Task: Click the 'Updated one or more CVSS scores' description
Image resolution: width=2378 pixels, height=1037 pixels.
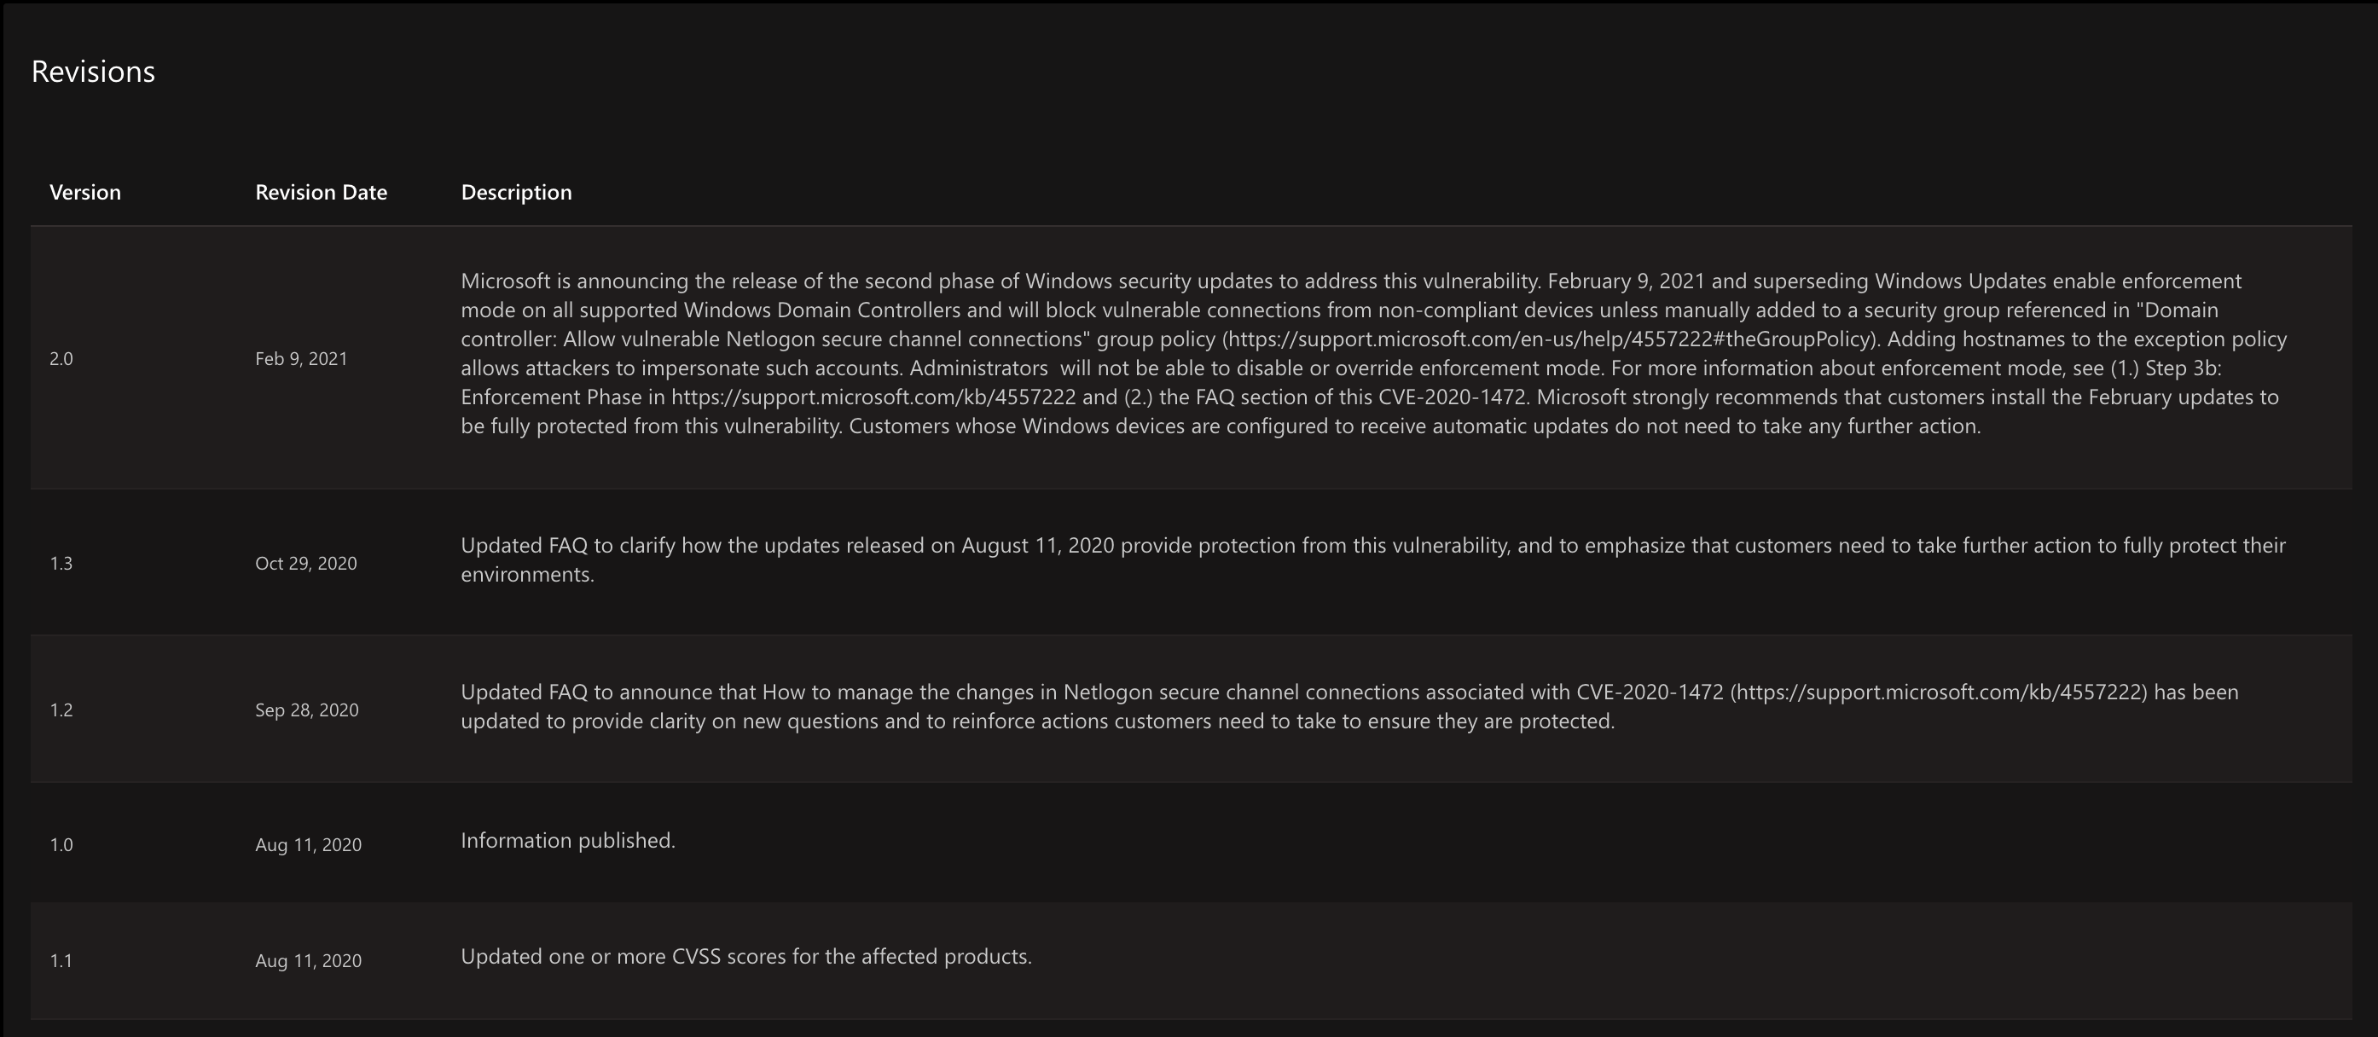Action: pyautogui.click(x=745, y=957)
